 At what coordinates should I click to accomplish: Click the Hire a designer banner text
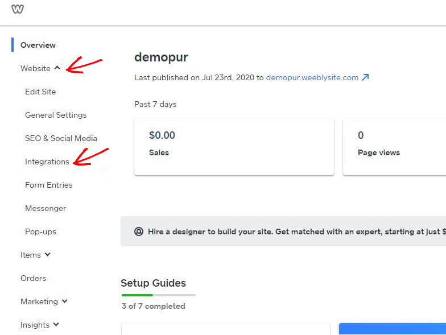pos(297,231)
